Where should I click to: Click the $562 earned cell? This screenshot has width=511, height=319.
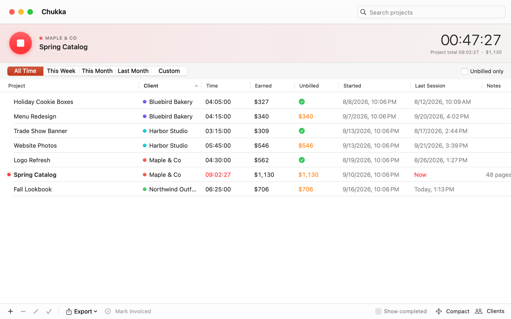[261, 160]
